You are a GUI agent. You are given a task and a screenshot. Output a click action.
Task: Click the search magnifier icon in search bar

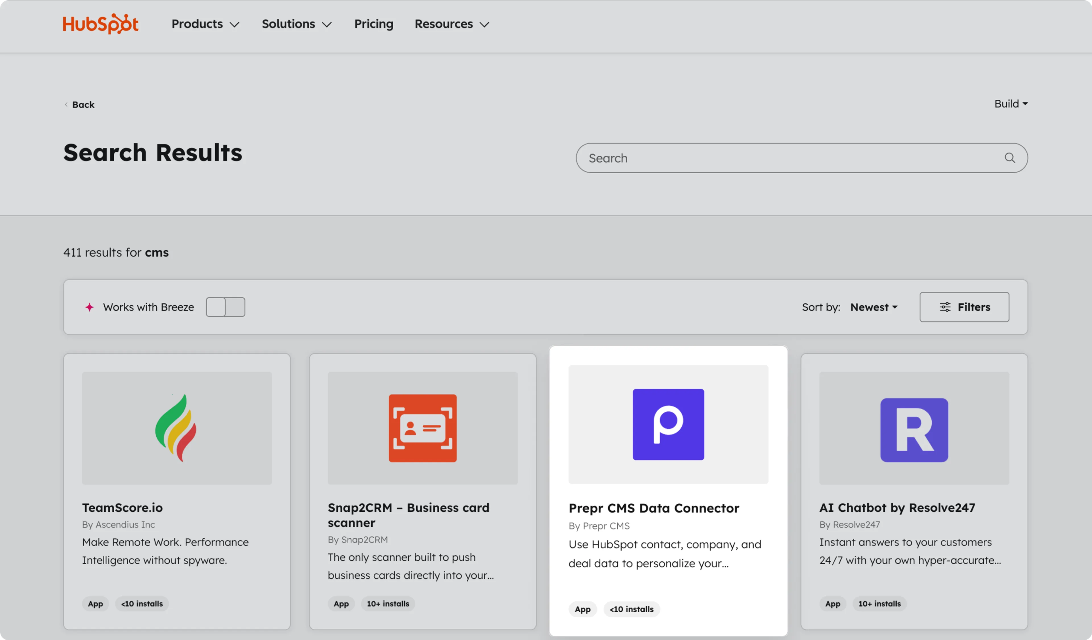(x=1010, y=157)
